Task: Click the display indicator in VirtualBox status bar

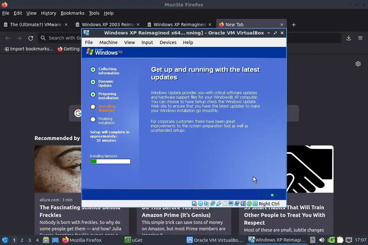Action: [x=231, y=204]
